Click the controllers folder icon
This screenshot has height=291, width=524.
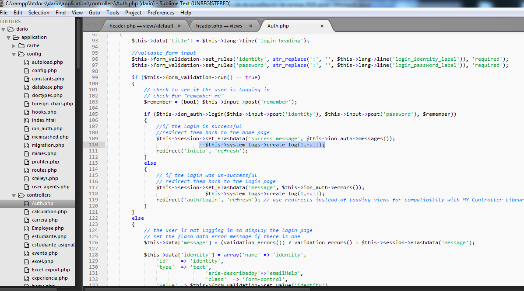(21, 195)
